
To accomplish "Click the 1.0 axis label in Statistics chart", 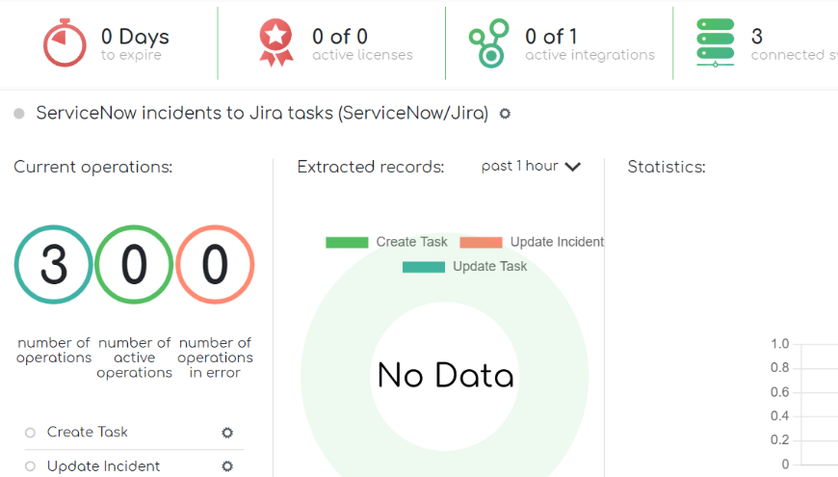I will tap(780, 344).
